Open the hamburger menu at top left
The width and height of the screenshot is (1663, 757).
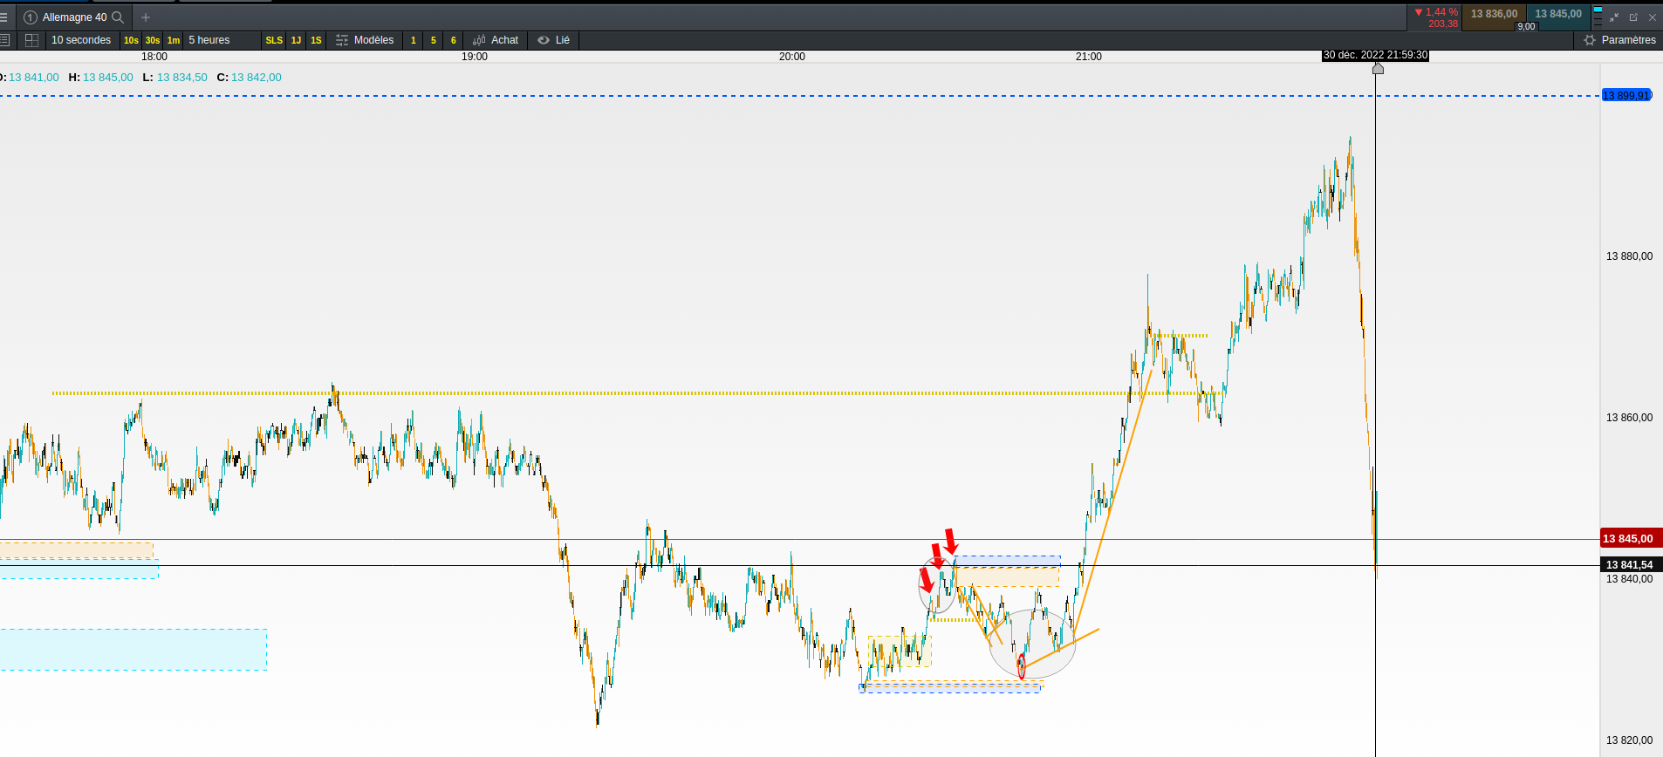[3, 17]
